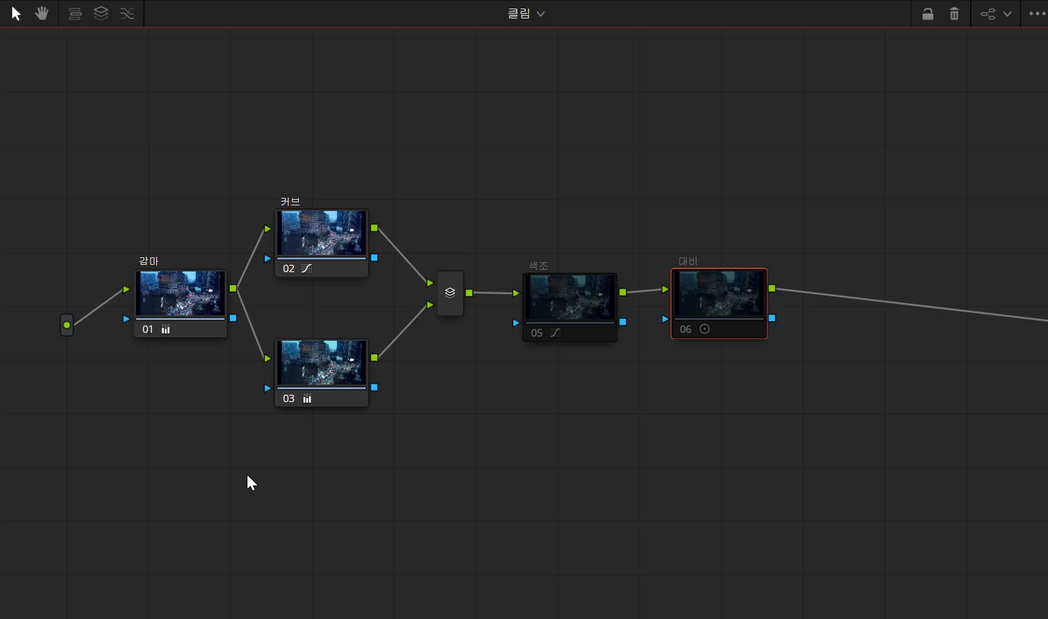
Task: Select node 05 색조 thumbnail
Action: tap(570, 297)
